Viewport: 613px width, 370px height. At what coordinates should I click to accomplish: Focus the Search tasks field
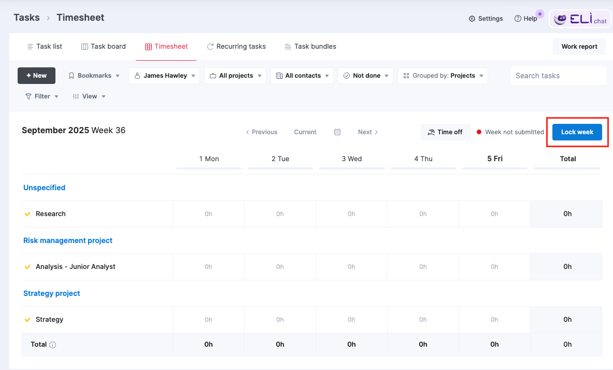558,76
